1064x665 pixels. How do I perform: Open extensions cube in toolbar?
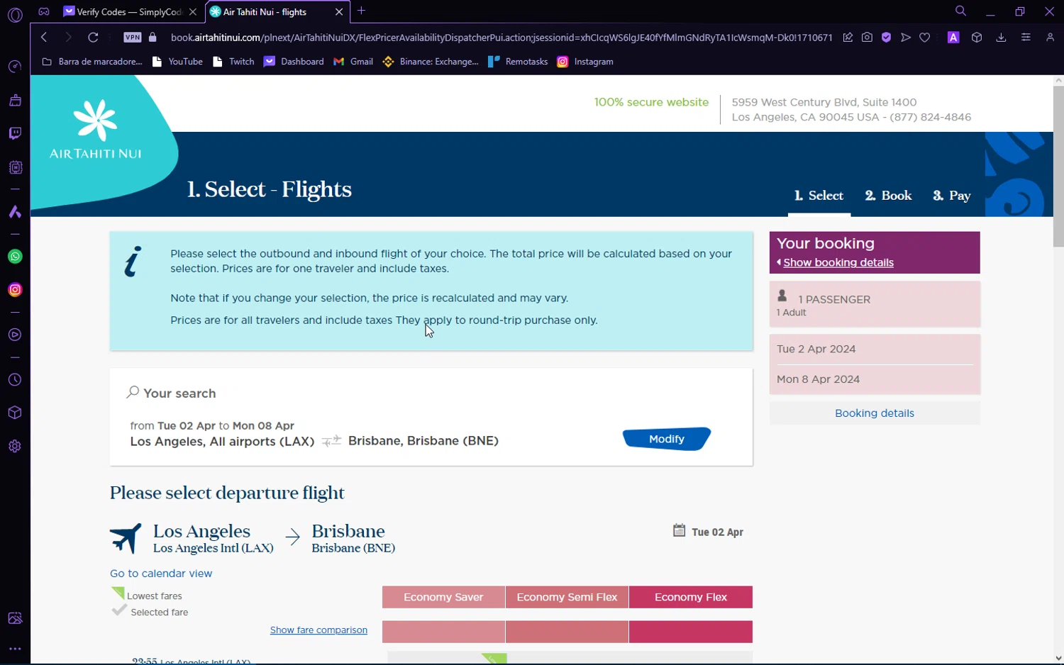tap(977, 38)
